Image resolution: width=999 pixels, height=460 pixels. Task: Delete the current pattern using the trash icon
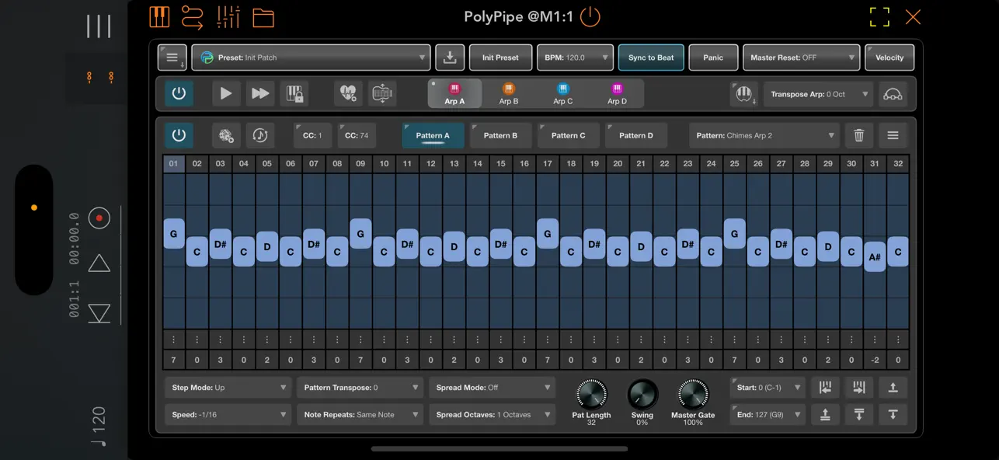pos(859,134)
